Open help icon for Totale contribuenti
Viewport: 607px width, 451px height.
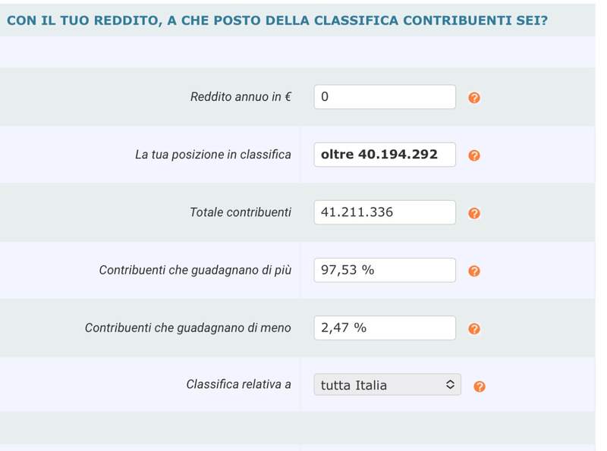coord(474,213)
